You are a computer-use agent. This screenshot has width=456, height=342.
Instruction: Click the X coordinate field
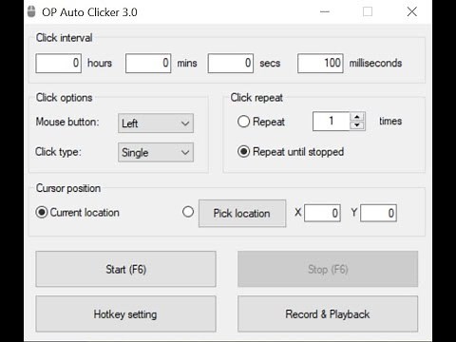[322, 213]
